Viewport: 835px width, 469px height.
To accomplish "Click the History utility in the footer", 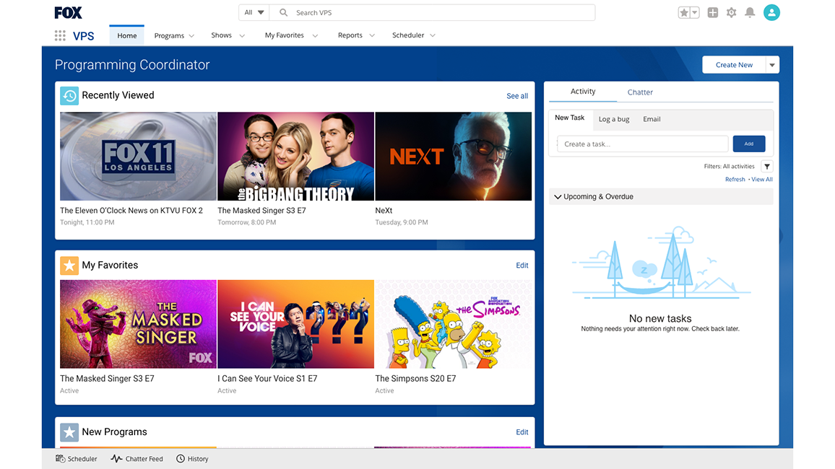I will tap(191, 458).
